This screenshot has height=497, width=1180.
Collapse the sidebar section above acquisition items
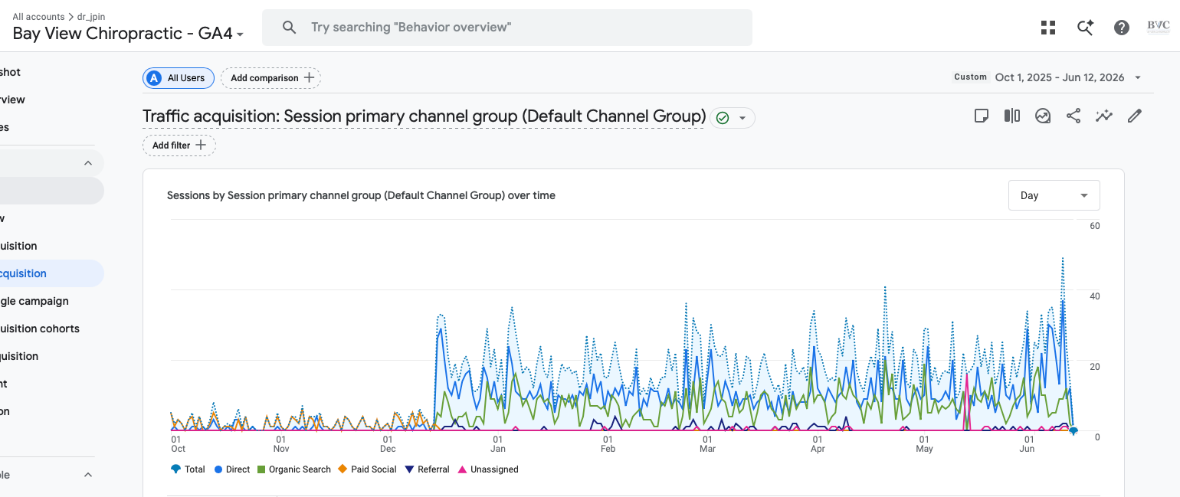pos(88,163)
